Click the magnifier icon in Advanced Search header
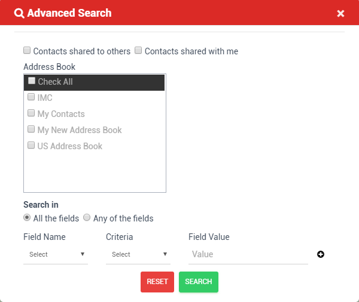Image resolution: width=359 pixels, height=302 pixels. point(19,13)
